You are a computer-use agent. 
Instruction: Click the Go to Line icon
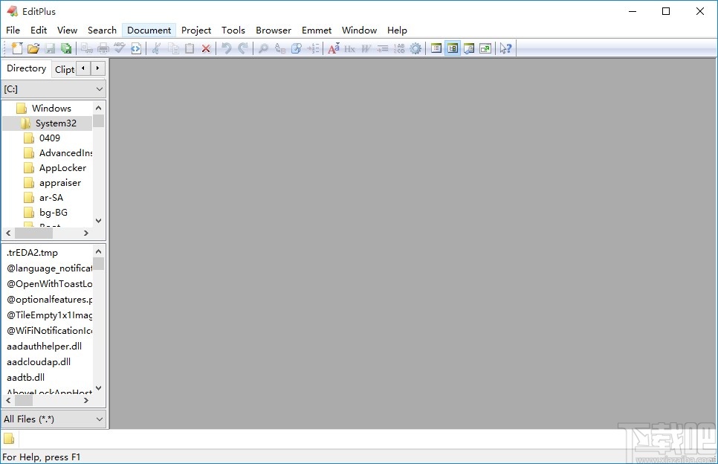(x=313, y=48)
